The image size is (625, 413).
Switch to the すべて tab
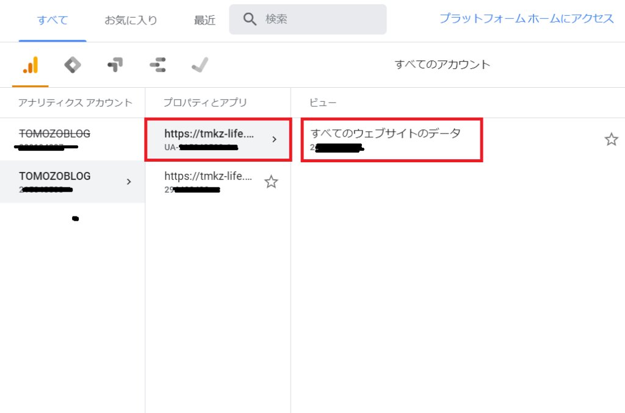click(52, 20)
